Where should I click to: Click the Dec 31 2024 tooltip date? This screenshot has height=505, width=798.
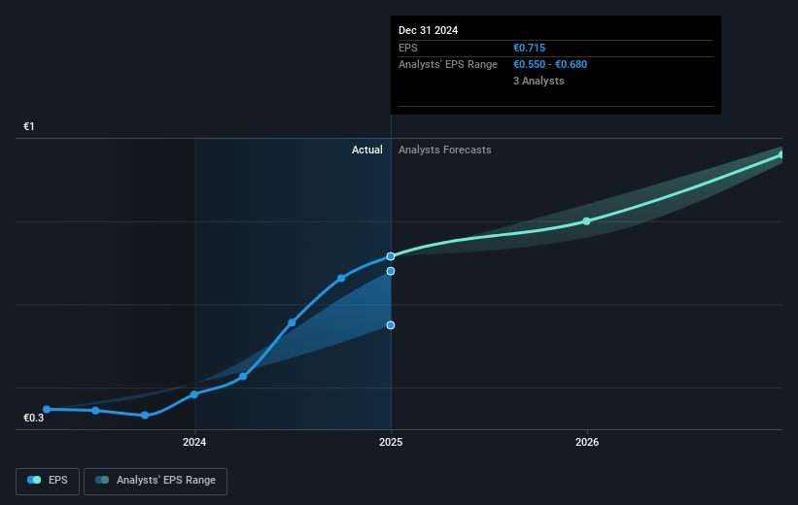click(428, 30)
